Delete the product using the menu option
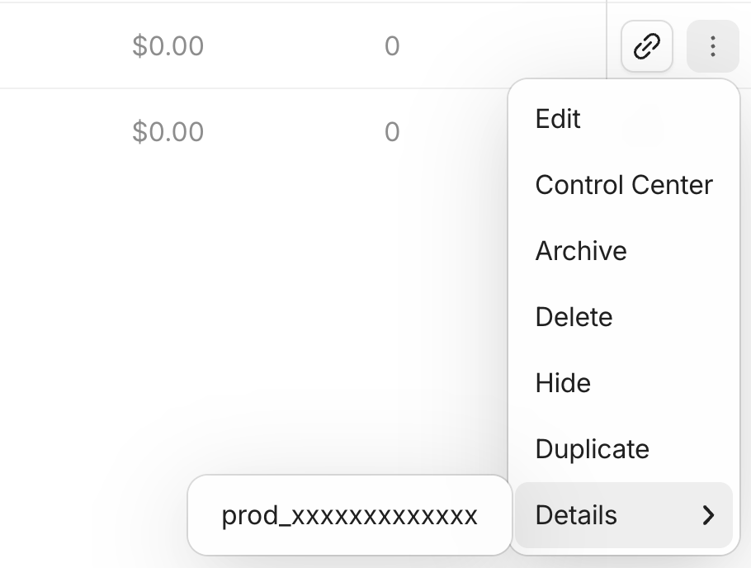The width and height of the screenshot is (751, 568). [574, 317]
